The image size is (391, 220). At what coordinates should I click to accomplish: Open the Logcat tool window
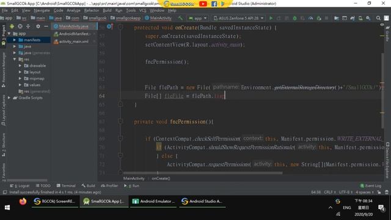[20, 186]
